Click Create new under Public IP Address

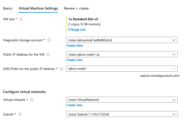click(74, 60)
